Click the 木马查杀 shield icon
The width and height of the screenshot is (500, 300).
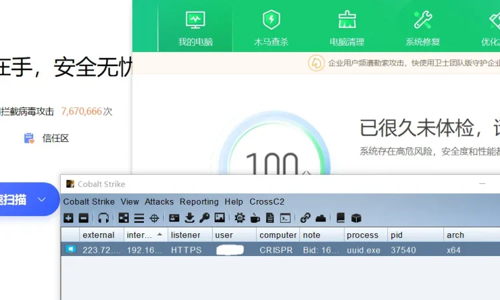coord(271,20)
